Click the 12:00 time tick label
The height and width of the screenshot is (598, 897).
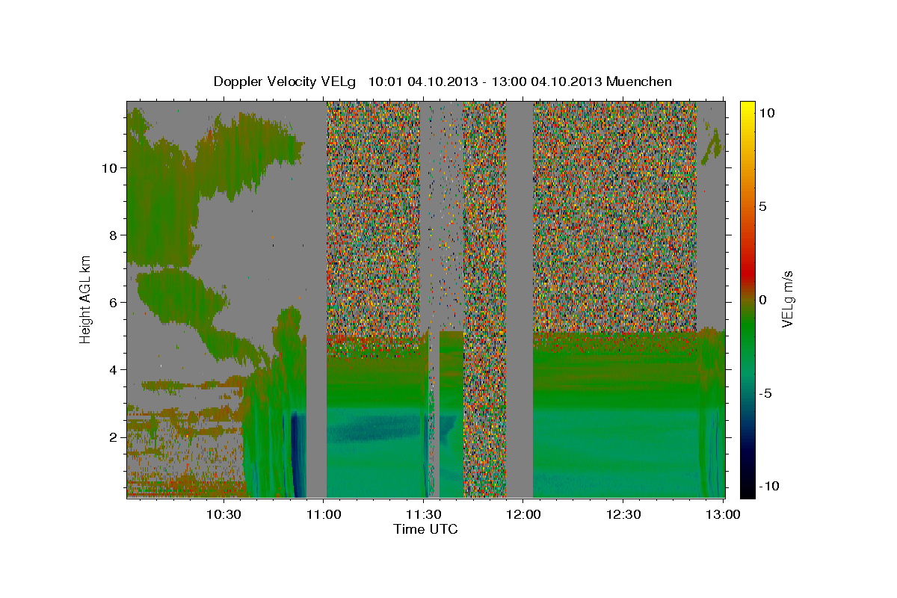[x=523, y=514]
